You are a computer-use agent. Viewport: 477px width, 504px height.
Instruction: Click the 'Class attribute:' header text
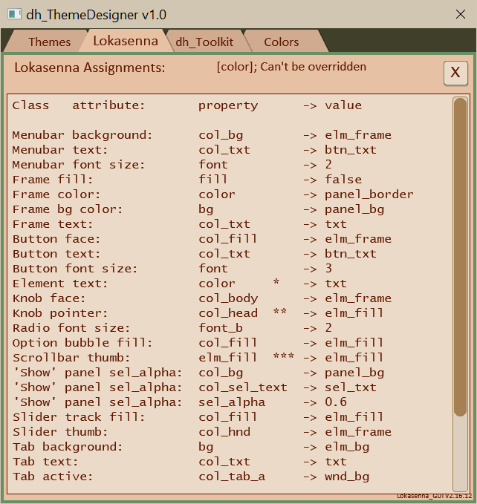(79, 105)
